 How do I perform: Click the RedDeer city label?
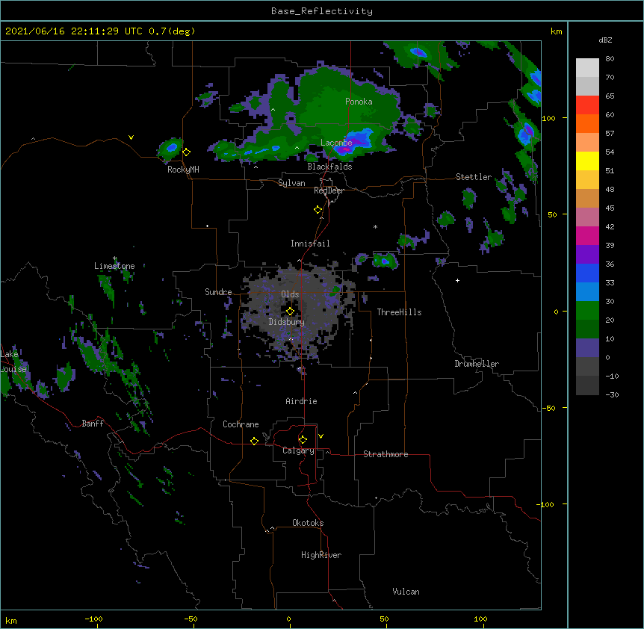coord(329,190)
